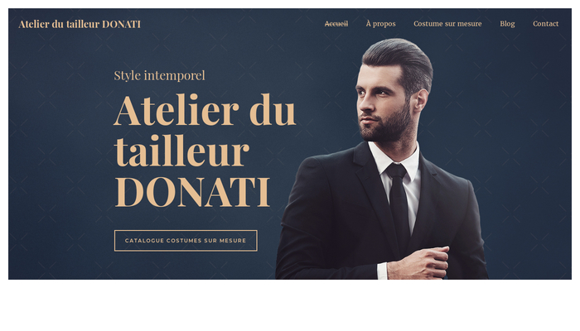Image resolution: width=580 pixels, height=331 pixels.
Task: Click the white shirt collar in the photo
Action: pos(395,156)
